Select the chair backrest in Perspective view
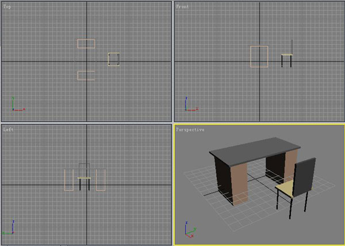Viewport: 345px width, 246px height. pos(304,177)
